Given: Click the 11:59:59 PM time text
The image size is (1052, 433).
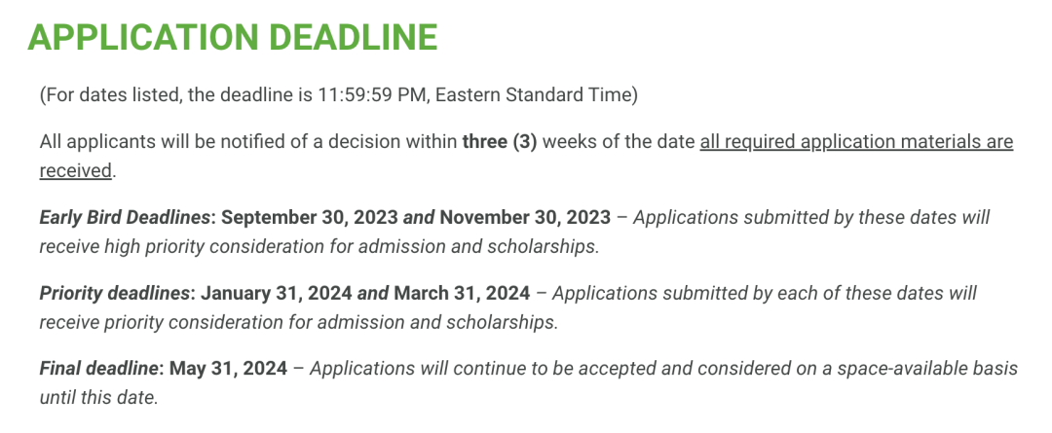Looking at the screenshot, I should click(x=372, y=95).
